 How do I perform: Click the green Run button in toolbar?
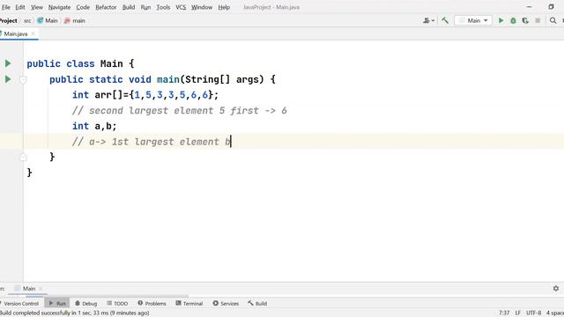[x=501, y=21]
